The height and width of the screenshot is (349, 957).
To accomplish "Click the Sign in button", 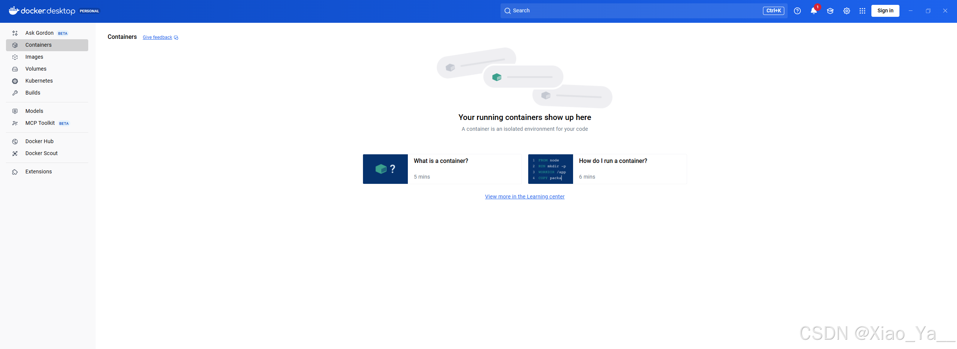I will click(885, 11).
